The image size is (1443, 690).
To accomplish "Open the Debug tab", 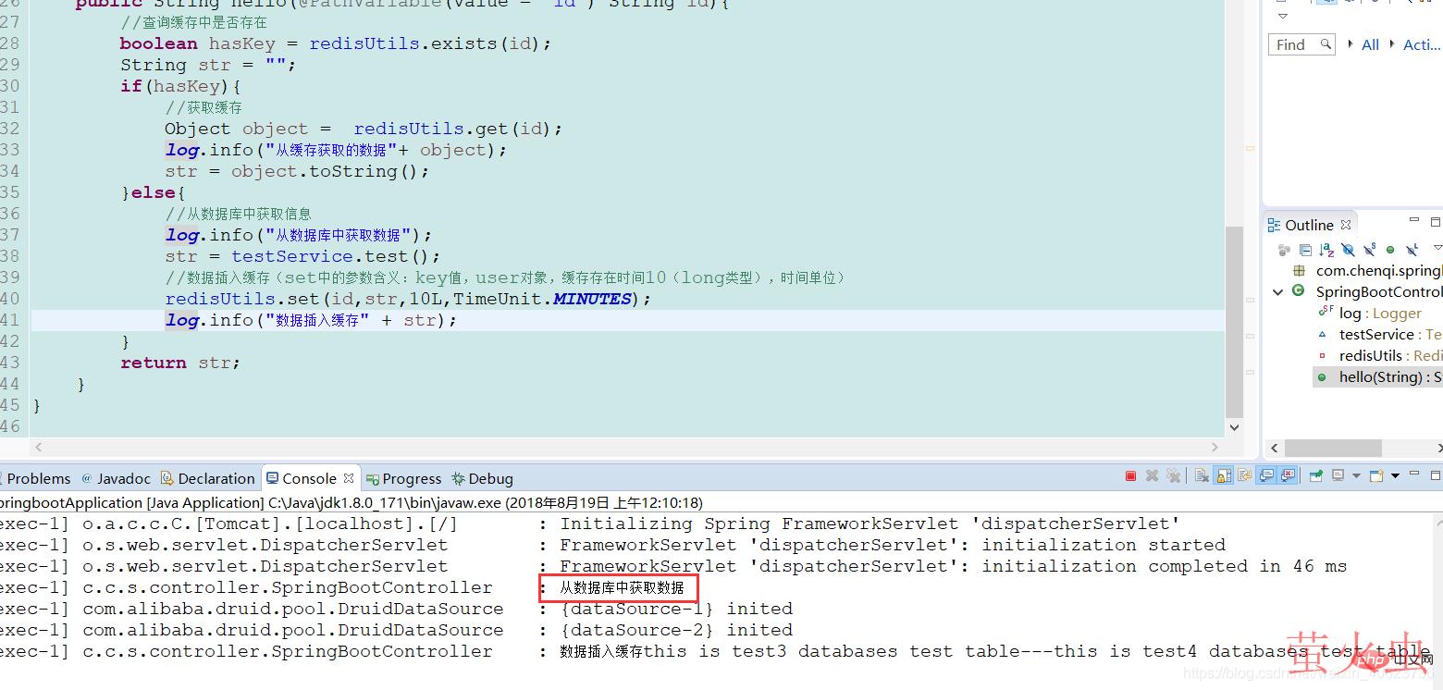I will click(x=490, y=479).
